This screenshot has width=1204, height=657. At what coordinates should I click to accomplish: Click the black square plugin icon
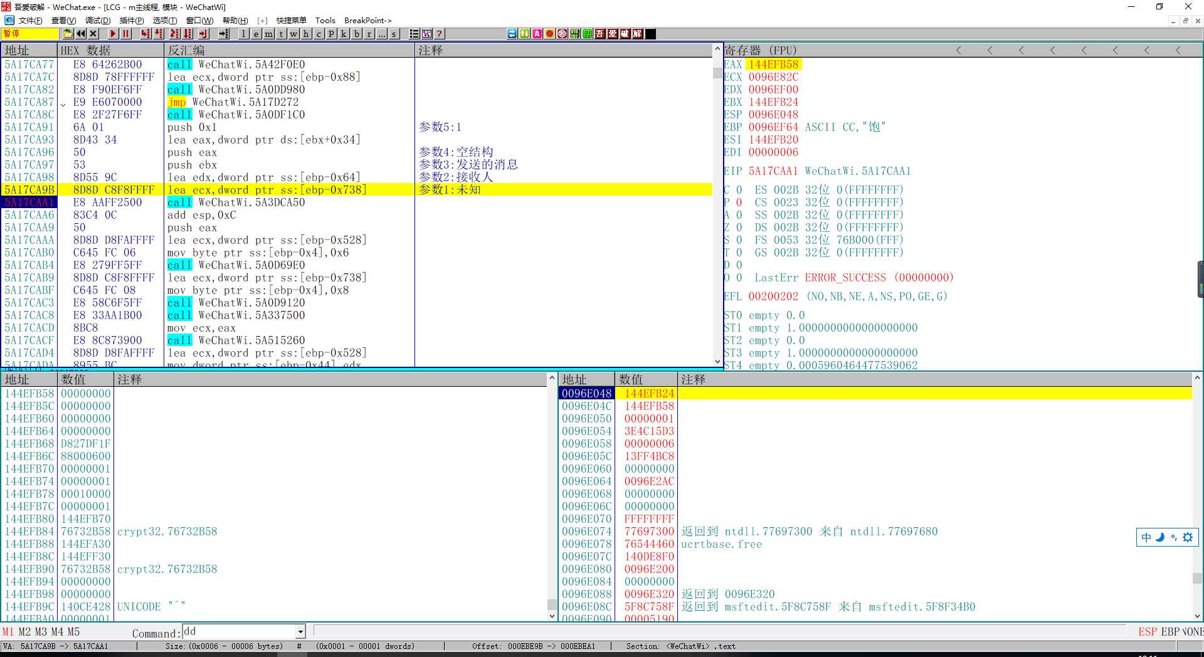click(650, 34)
